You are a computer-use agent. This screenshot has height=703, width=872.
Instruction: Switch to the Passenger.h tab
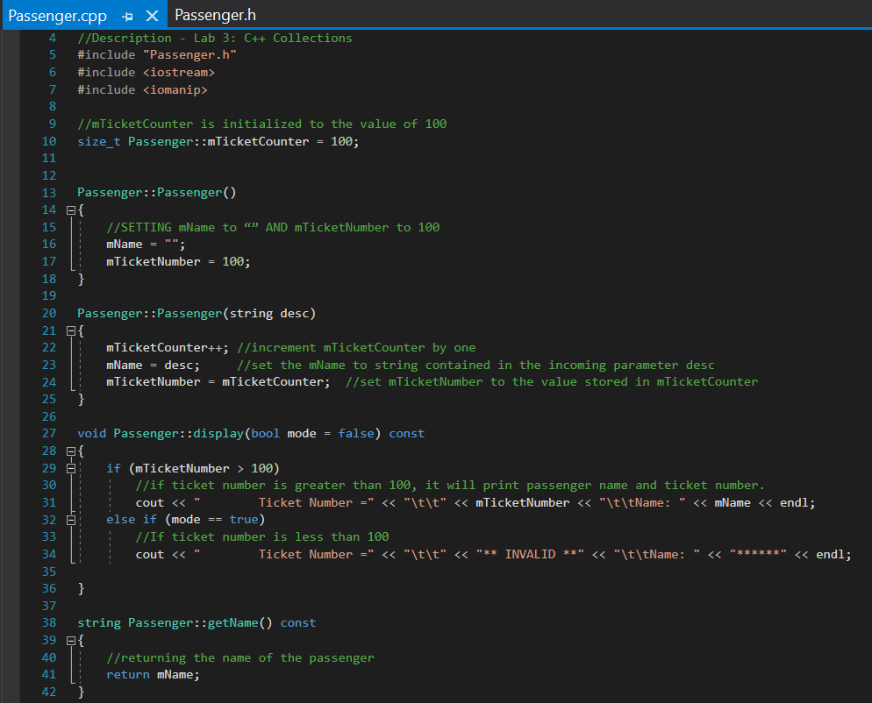[215, 15]
